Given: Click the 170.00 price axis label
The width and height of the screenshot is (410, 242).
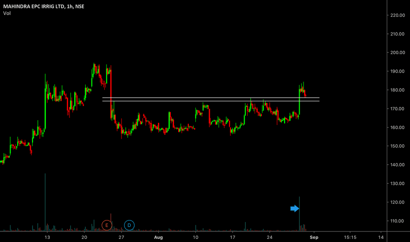Looking at the screenshot, I should (397, 109).
